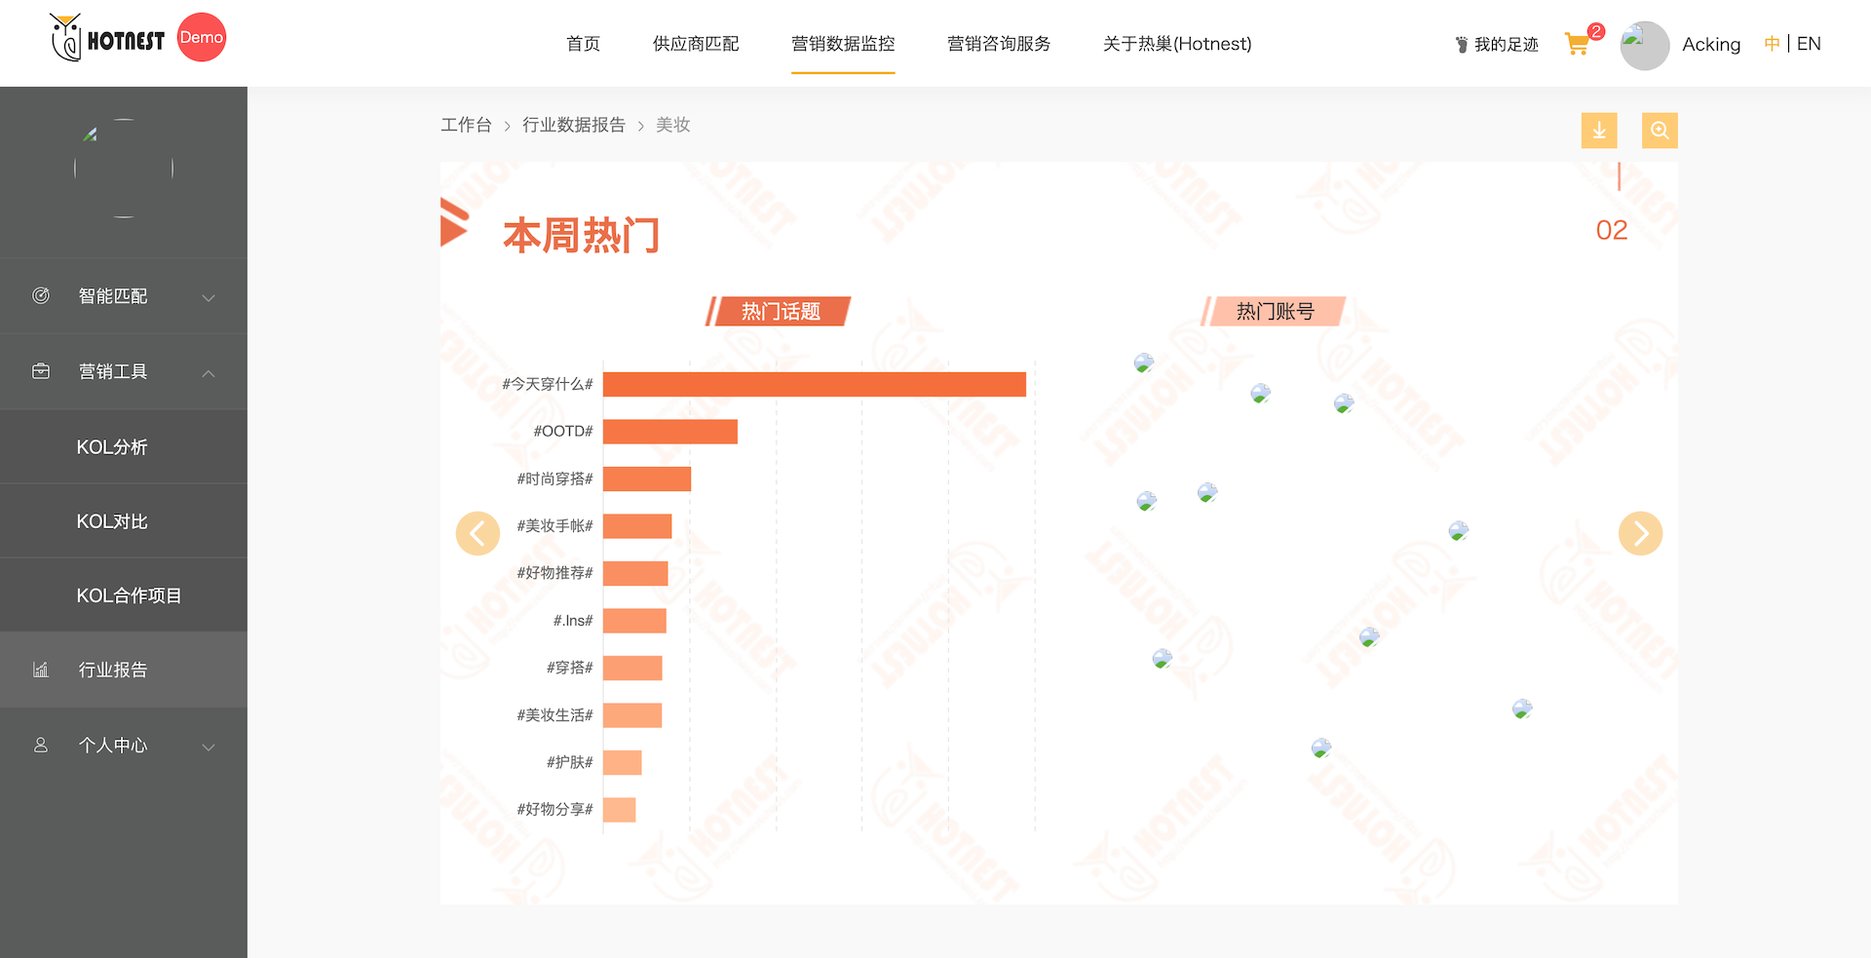
Task: Open the shopping cart icon
Action: [x=1577, y=44]
